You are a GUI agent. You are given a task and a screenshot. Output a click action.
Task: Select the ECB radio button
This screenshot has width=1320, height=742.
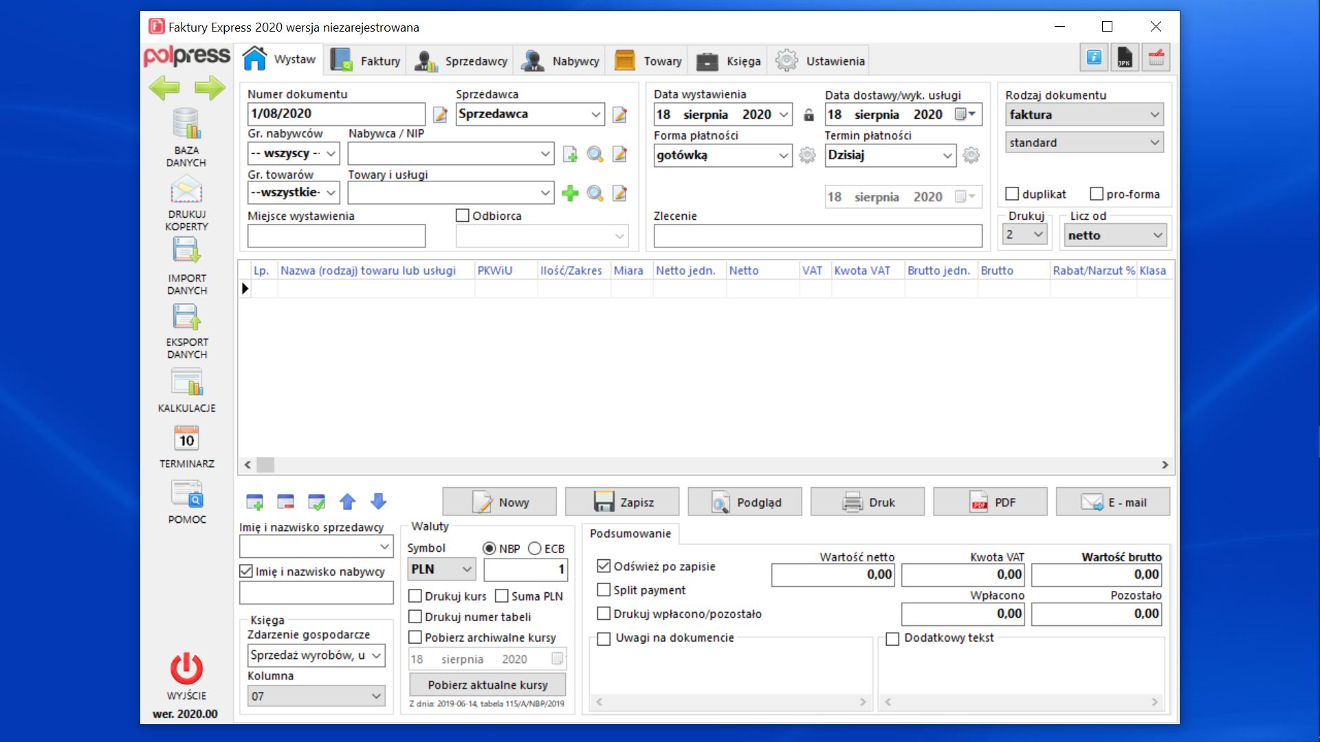coord(535,548)
